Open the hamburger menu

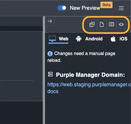coord(121,8)
